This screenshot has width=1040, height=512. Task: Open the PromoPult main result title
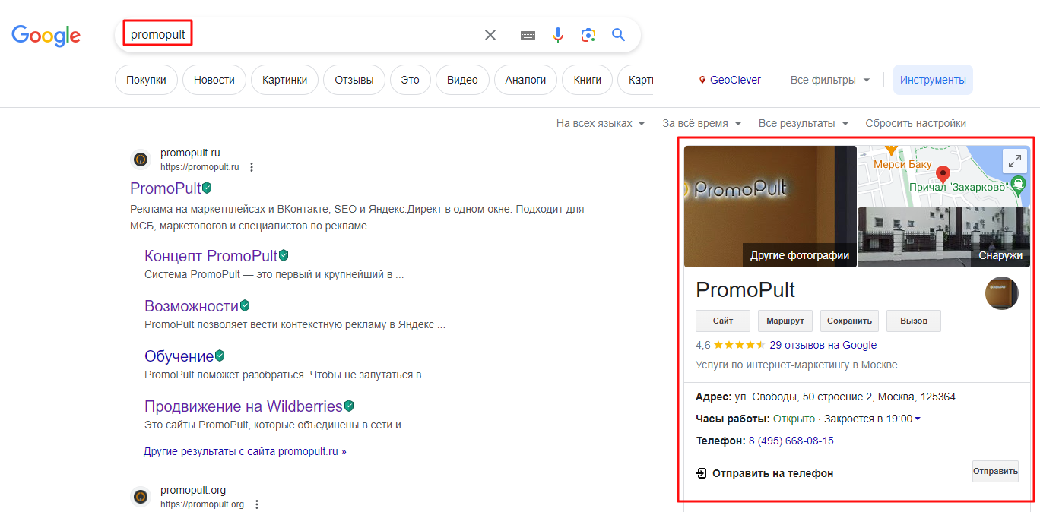point(165,188)
